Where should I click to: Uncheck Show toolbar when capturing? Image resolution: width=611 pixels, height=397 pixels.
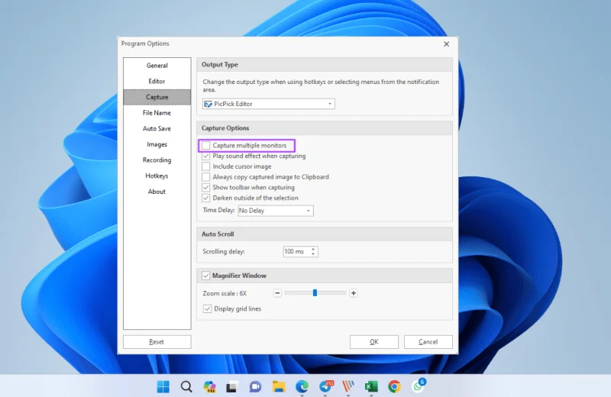tap(205, 187)
